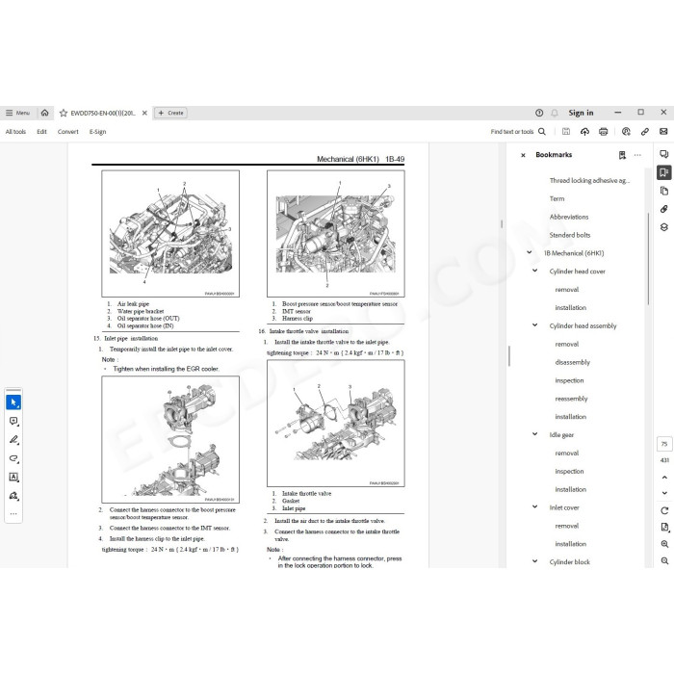Screen dimensions: 674x674
Task: Click the Create button
Action: (x=170, y=113)
